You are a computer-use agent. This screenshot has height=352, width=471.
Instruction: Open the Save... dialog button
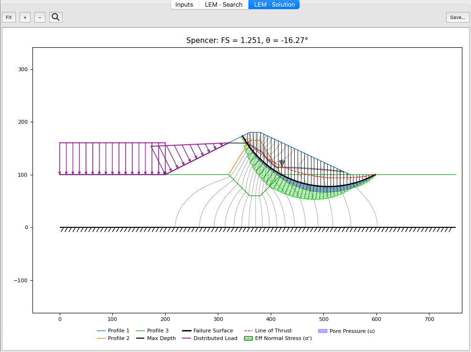(x=458, y=17)
